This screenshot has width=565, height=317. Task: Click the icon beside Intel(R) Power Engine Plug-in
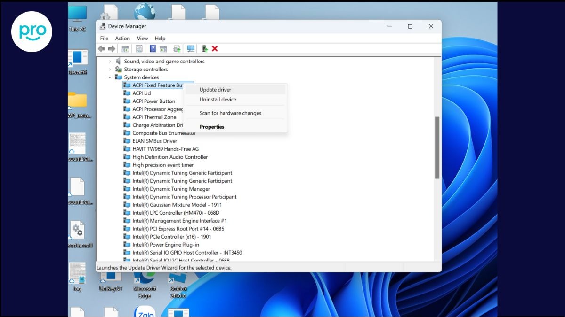127,245
